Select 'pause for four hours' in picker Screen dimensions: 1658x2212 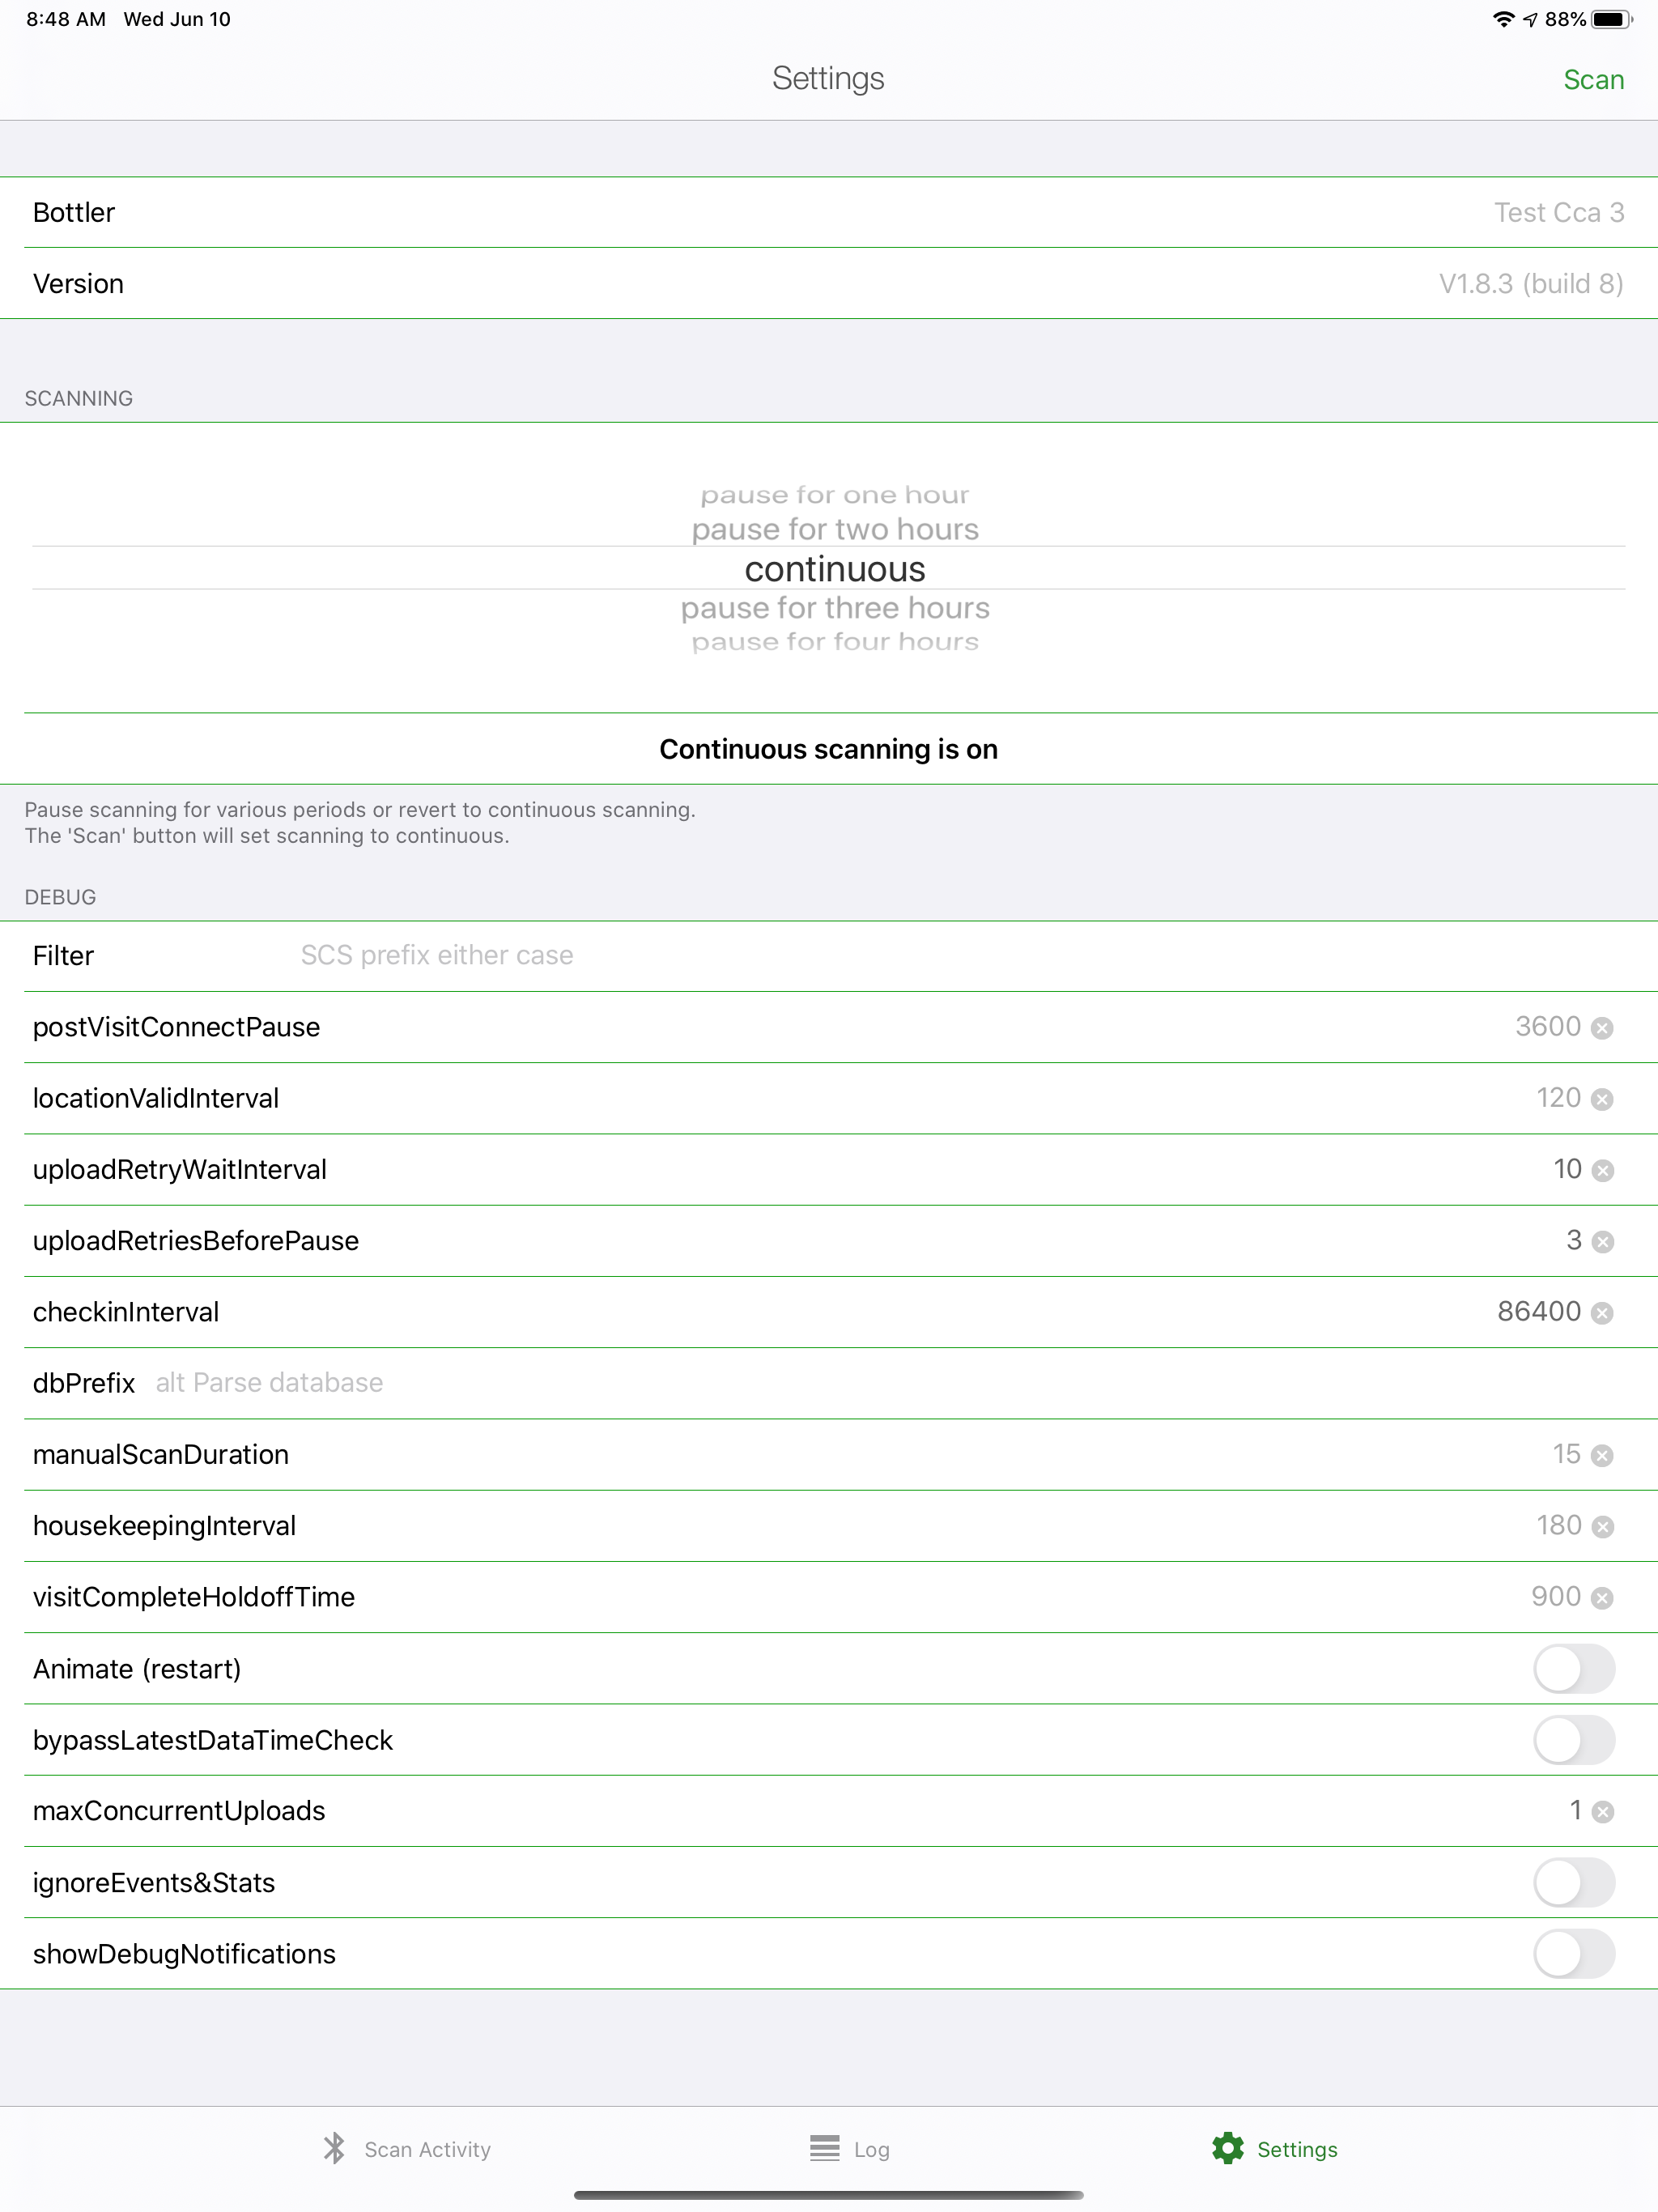coord(835,642)
